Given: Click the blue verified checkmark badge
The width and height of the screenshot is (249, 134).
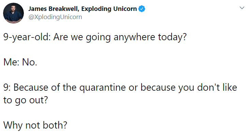Looking at the screenshot, I should pos(142,9).
